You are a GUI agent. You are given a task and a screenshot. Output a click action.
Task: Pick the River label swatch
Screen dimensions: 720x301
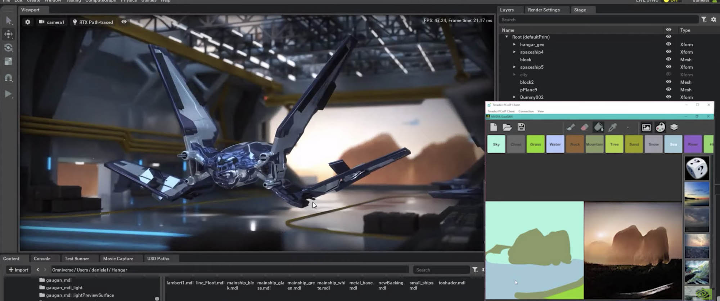tap(693, 144)
